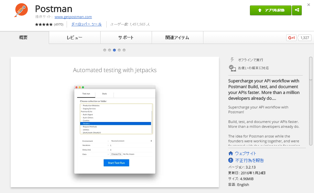Click the device compatibility check icon
314x193 pixels.
point(232,68)
